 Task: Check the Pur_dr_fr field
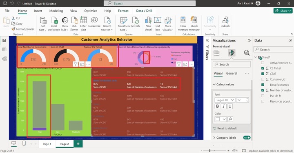[263, 96]
